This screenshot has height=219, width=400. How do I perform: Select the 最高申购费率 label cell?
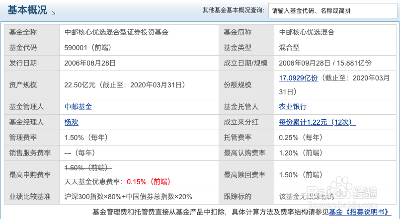coord(32,175)
